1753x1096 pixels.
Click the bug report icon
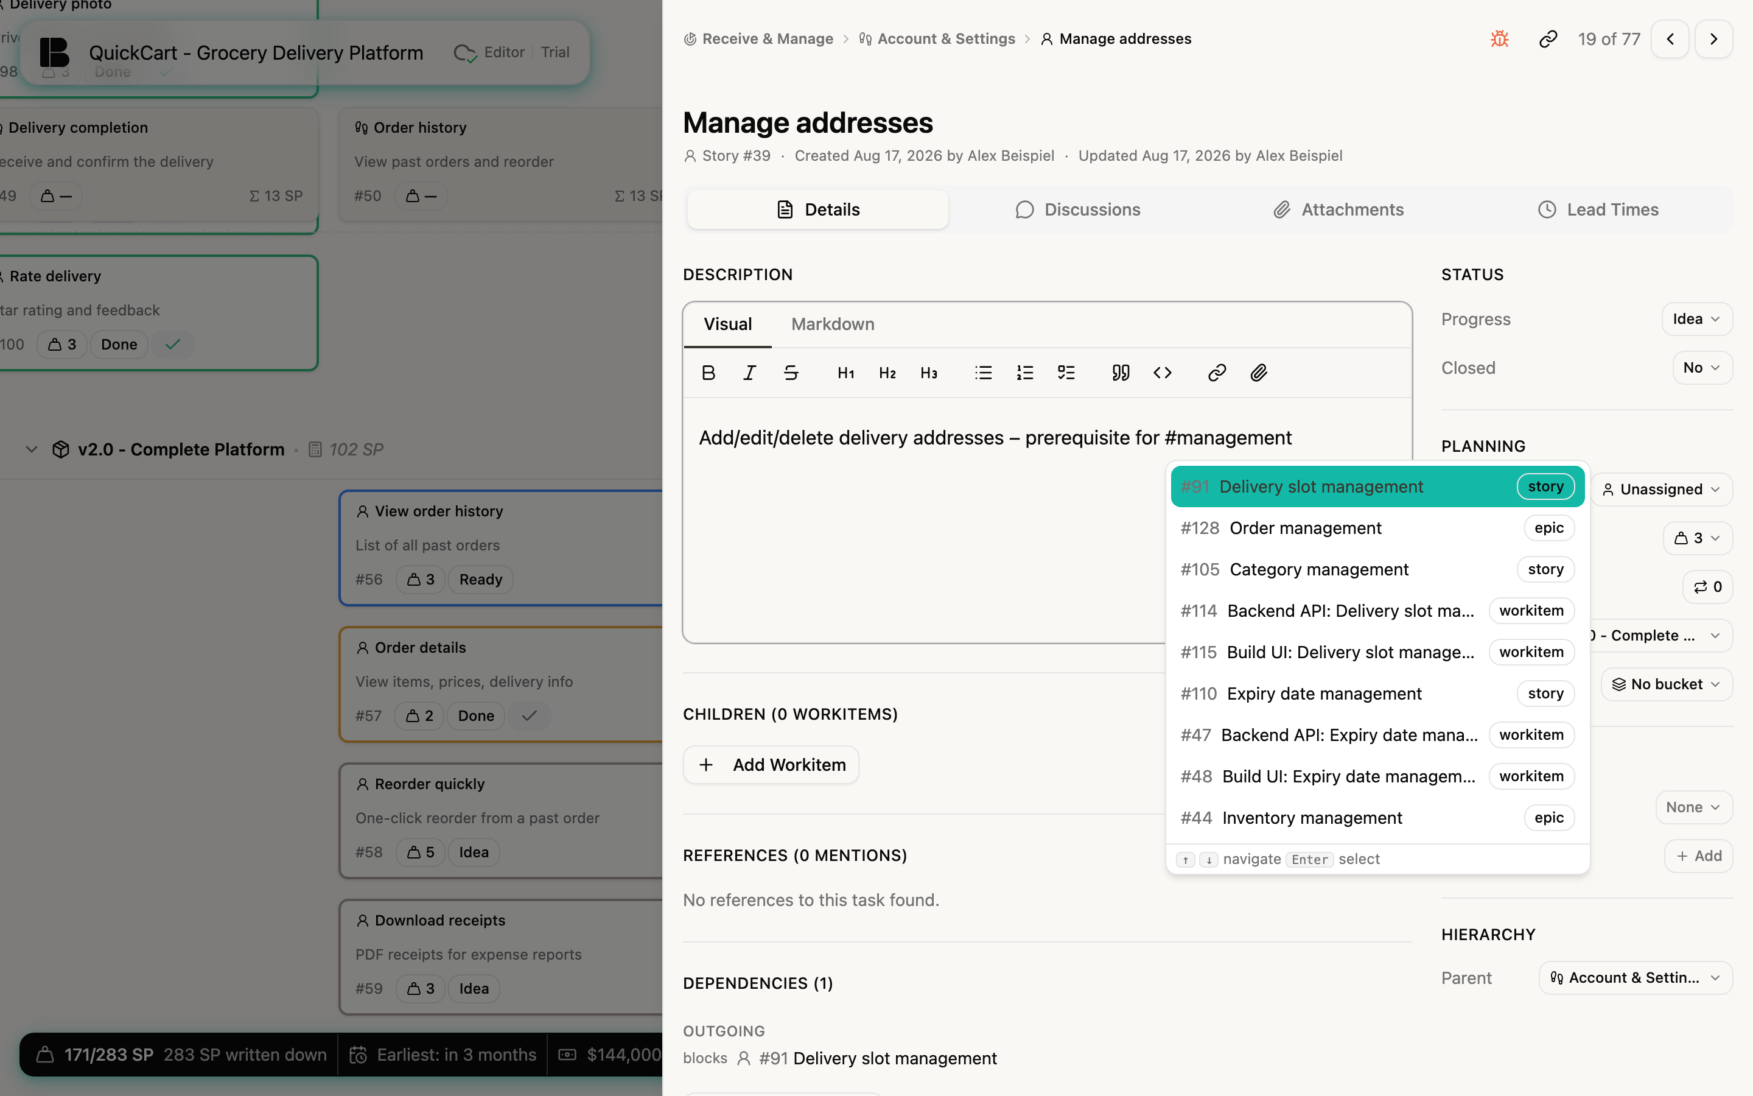click(1499, 39)
